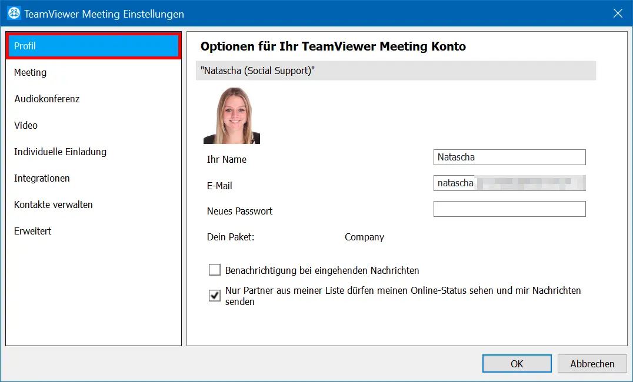Image resolution: width=633 pixels, height=382 pixels.
Task: Click the "E-Mail" label
Action: (x=219, y=186)
